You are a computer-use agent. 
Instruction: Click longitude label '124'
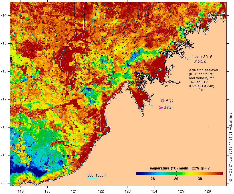tap(154, 191)
